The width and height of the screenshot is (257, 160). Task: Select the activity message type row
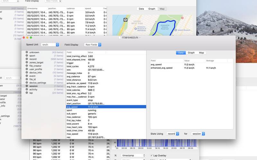click(44, 89)
